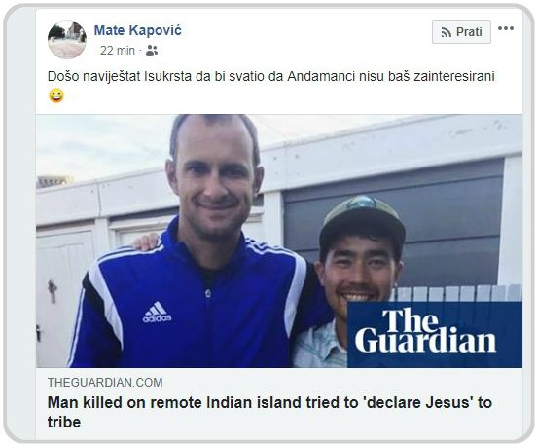Screen dimensions: 537x446
Task: Click the Adidas logo on blue jacket
Action: click(x=157, y=312)
